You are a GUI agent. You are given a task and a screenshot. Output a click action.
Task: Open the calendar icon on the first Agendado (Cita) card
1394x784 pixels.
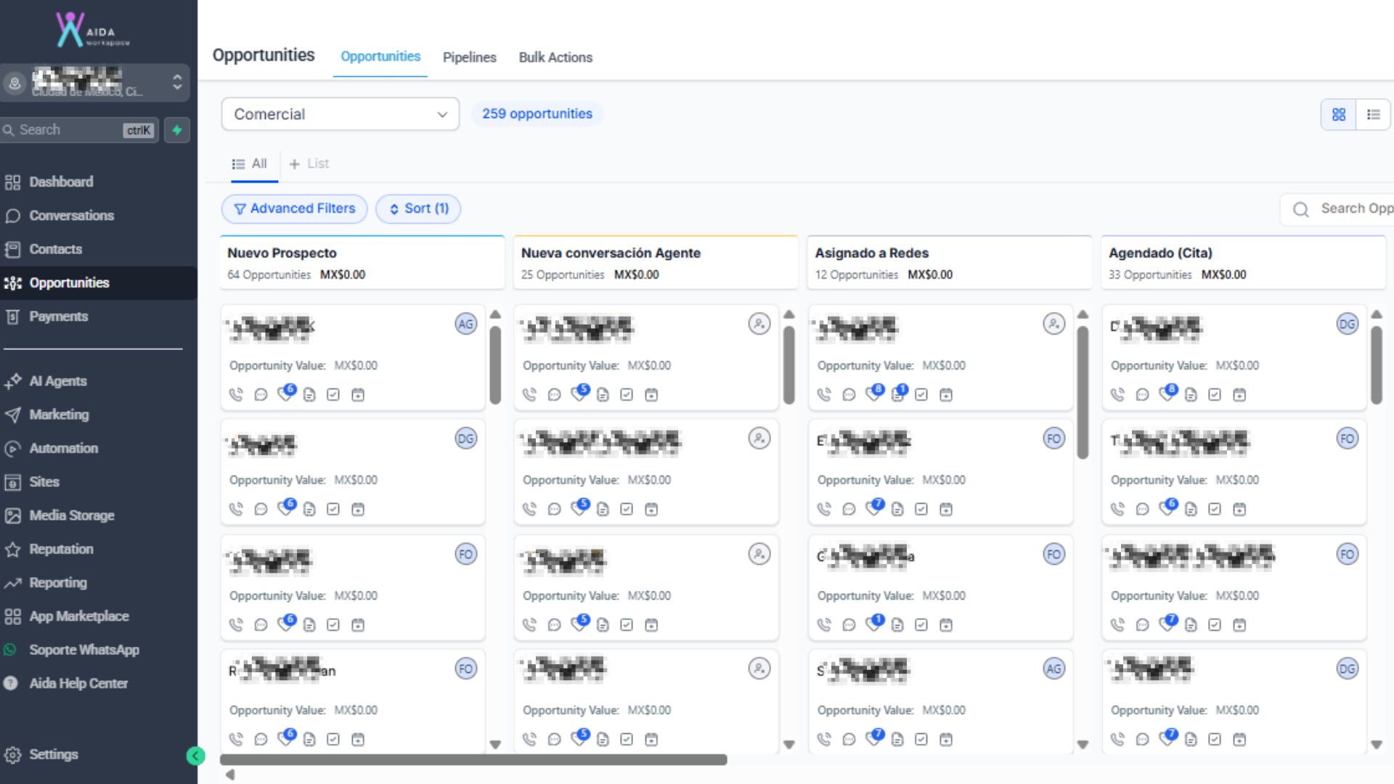[x=1239, y=394]
